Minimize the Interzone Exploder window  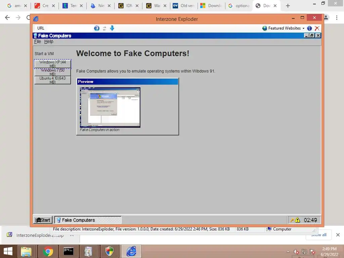tap(293, 18)
